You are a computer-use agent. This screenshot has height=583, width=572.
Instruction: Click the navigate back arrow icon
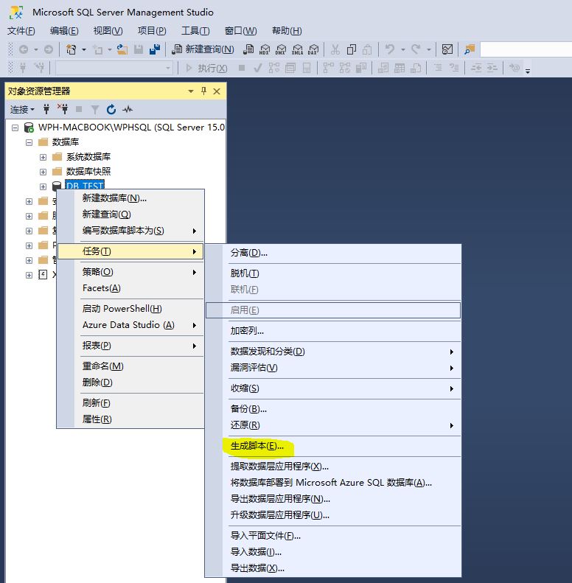coord(24,49)
